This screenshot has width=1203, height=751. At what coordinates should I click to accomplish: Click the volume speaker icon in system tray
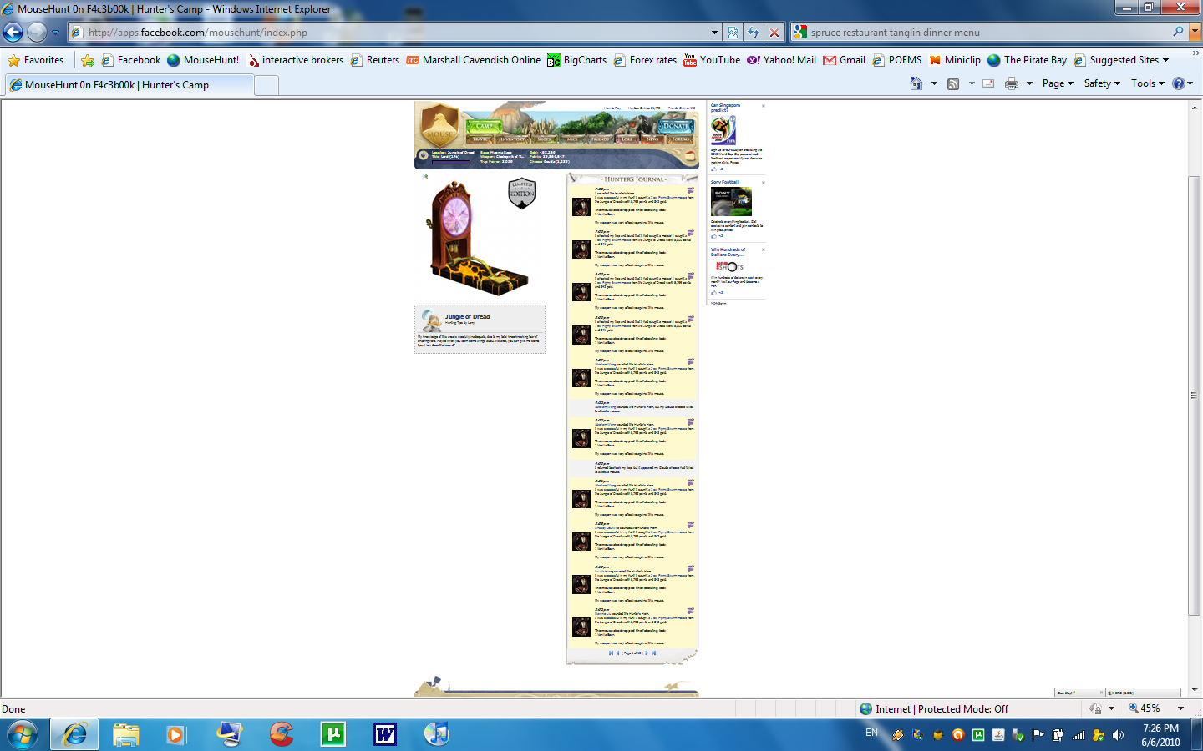point(1119,735)
